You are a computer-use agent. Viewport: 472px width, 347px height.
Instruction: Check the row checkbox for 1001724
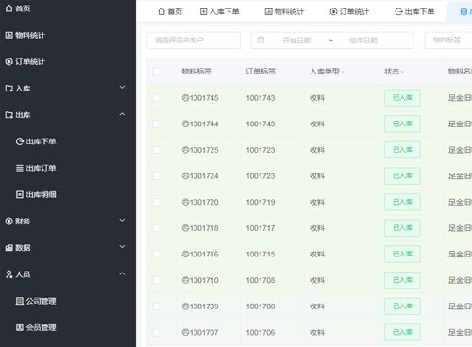pyautogui.click(x=156, y=176)
